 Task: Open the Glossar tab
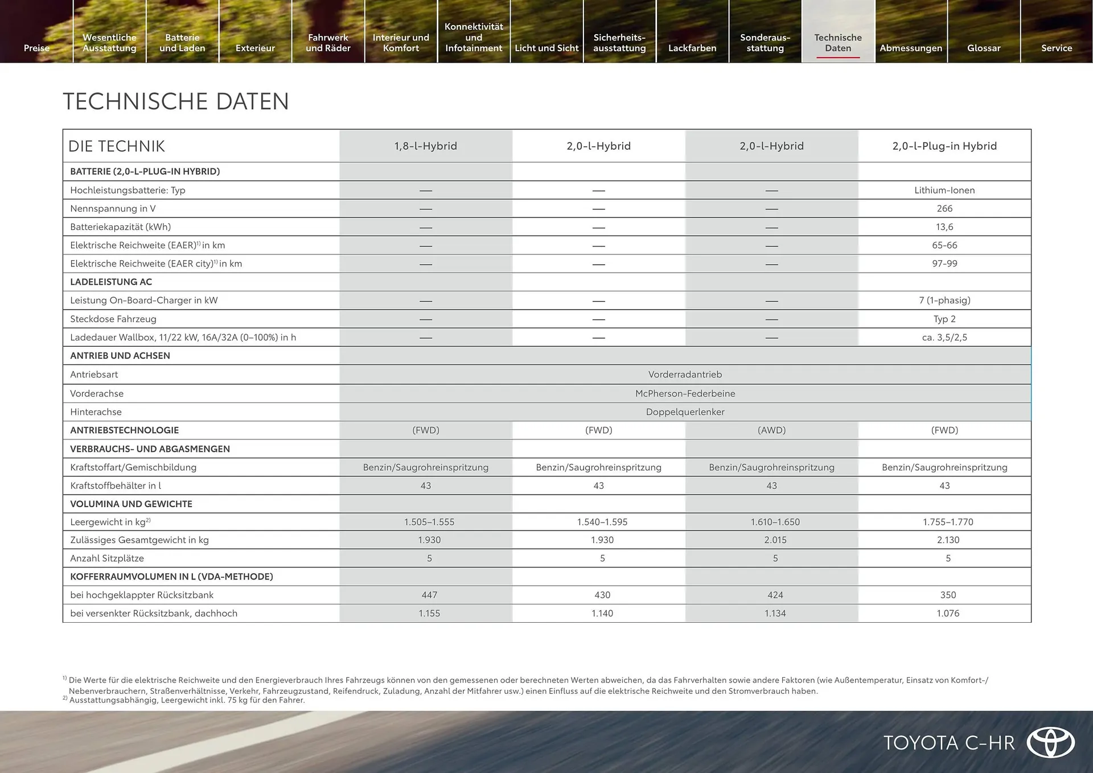pos(984,48)
